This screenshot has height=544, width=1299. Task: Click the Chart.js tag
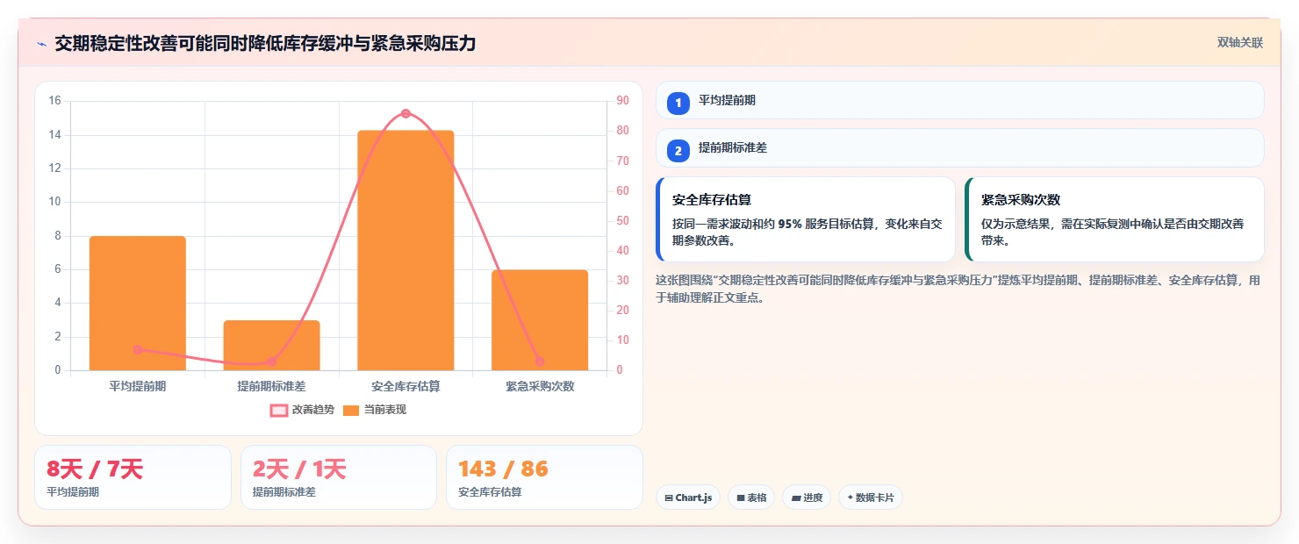click(688, 497)
